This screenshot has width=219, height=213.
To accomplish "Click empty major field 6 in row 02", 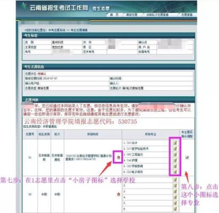I will (147, 209).
